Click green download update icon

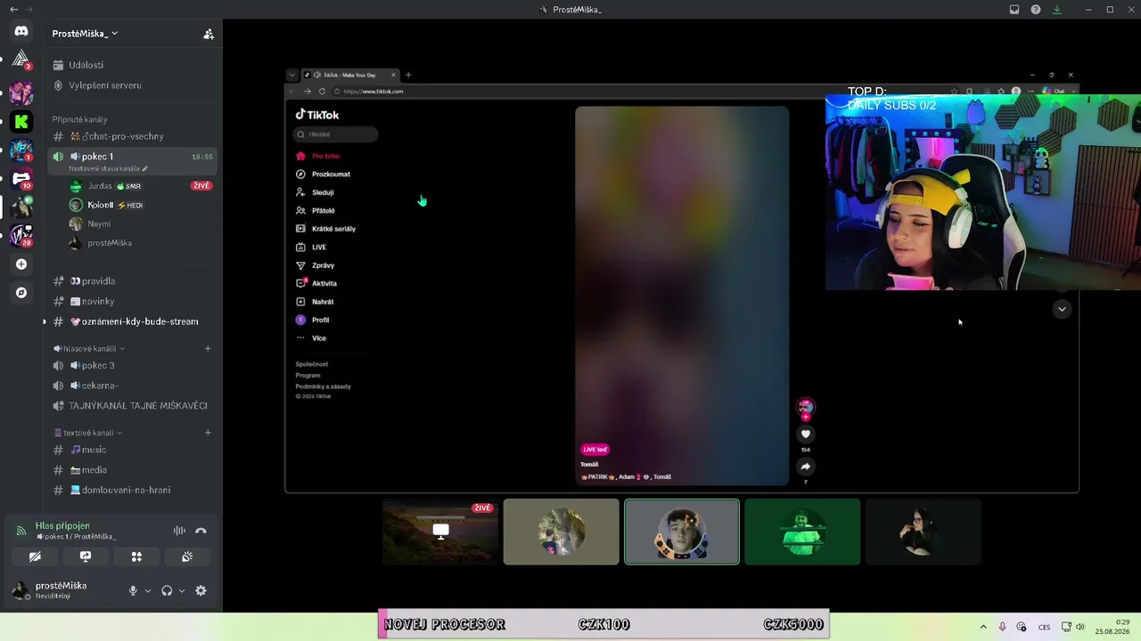click(1057, 10)
